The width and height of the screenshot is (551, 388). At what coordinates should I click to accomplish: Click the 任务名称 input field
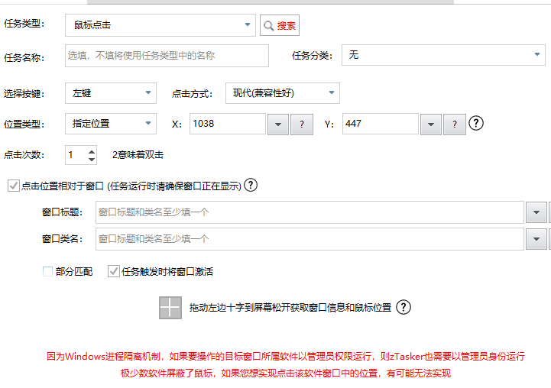coord(167,55)
